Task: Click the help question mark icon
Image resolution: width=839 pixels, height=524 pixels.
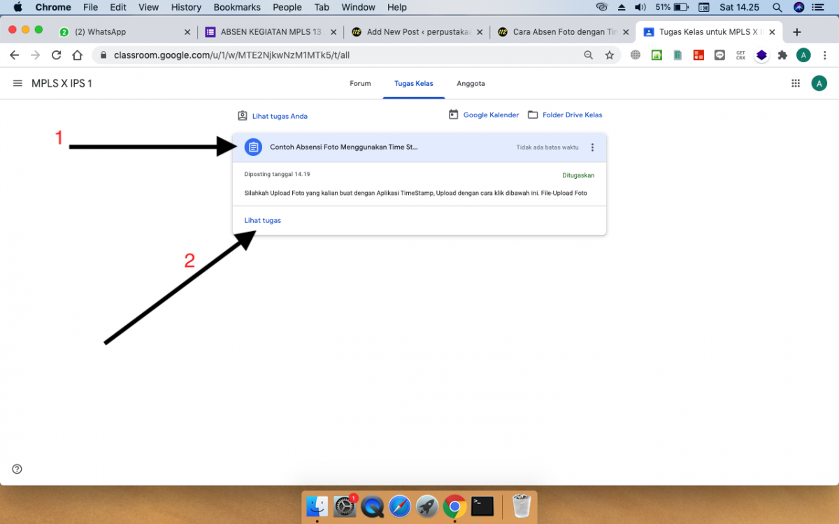Action: pos(17,469)
